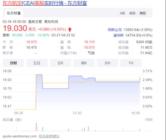Click the red up-arrow price icon
Viewport: 166px width, 140px height.
click(x=70, y=29)
